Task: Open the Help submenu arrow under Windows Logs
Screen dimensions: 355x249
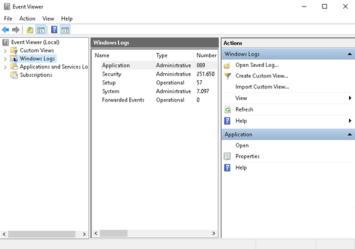Action: (x=350, y=121)
